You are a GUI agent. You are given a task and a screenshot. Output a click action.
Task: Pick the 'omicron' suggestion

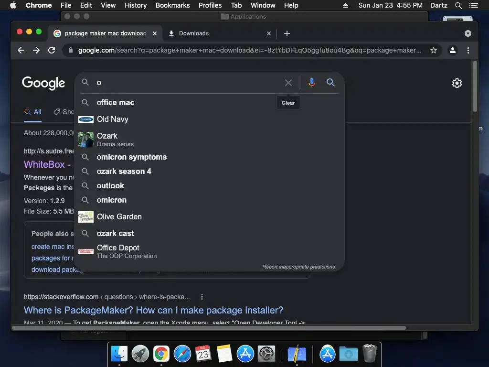209,200
